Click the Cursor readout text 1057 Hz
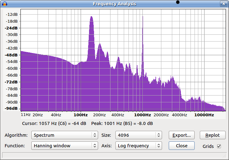Image resolution: width=229 pixels, height=160 pixels. [54, 123]
